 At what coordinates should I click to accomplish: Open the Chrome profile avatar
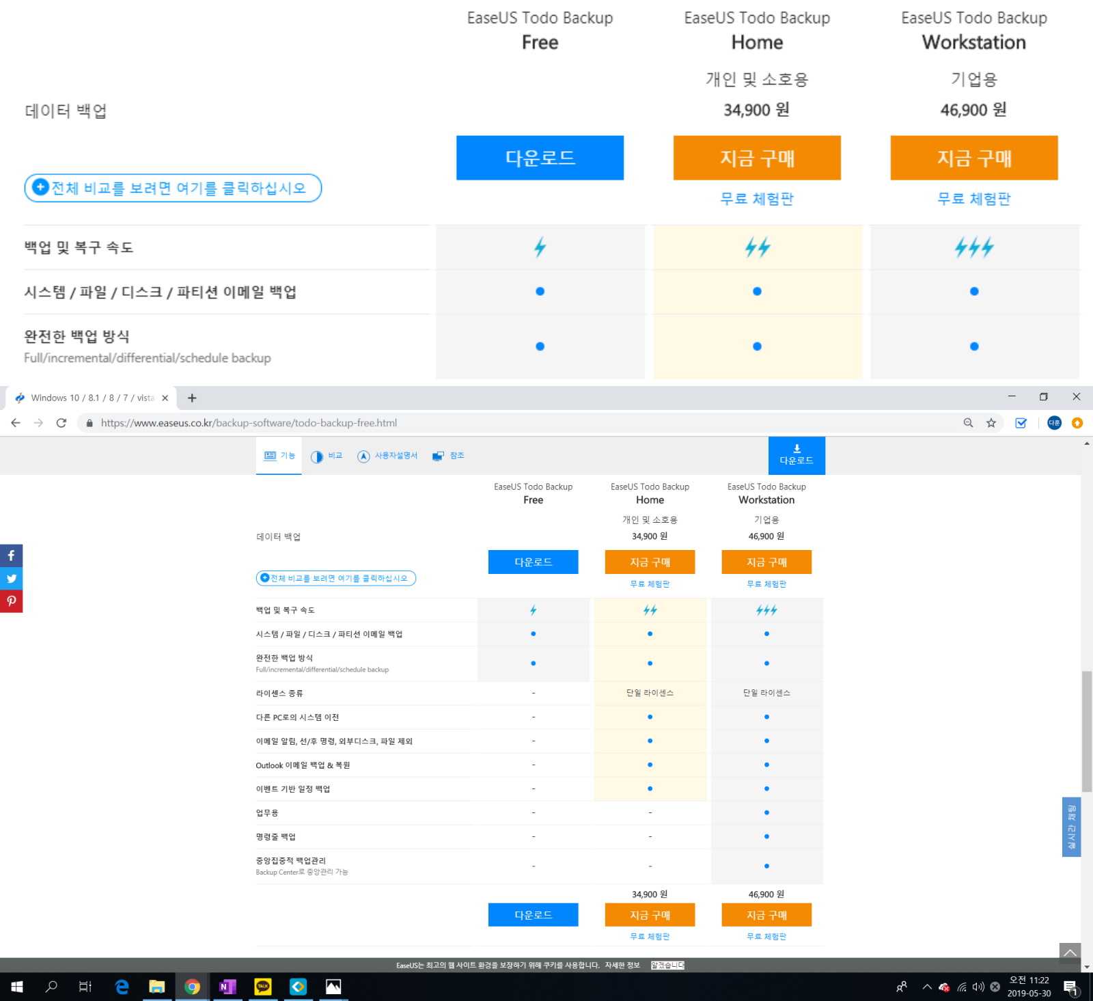tap(1054, 423)
